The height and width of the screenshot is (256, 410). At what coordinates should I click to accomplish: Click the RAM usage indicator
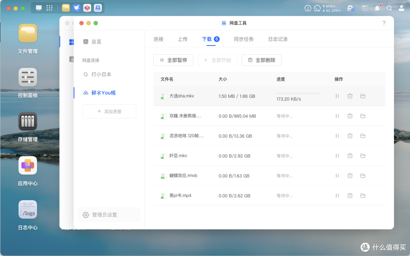click(317, 8)
